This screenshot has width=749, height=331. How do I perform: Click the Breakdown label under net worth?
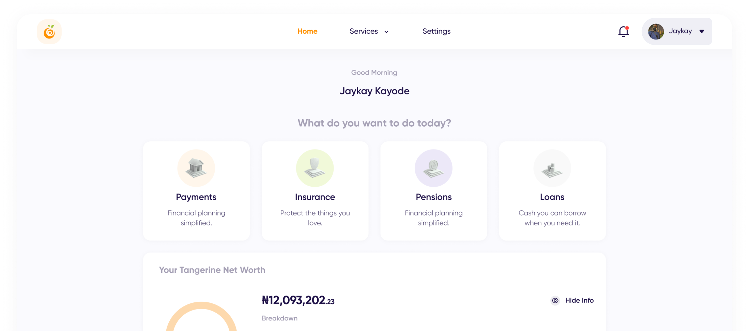point(279,318)
